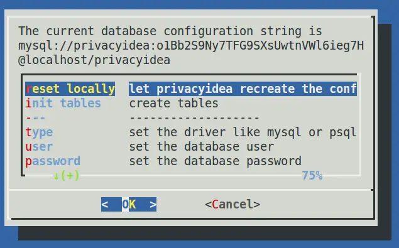Click 'set the database user' description
This screenshot has height=248, width=399.
click(202, 146)
